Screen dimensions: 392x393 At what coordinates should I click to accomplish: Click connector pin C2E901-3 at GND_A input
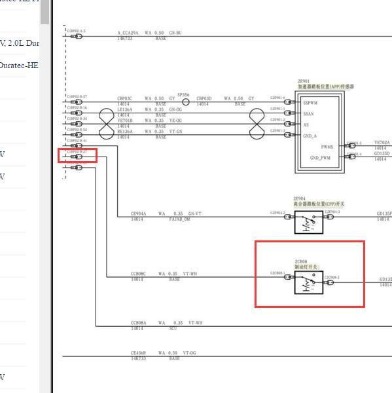pyautogui.click(x=290, y=135)
